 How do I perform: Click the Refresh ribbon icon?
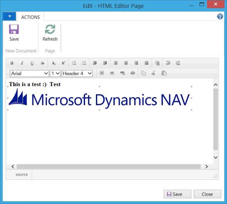click(x=50, y=29)
